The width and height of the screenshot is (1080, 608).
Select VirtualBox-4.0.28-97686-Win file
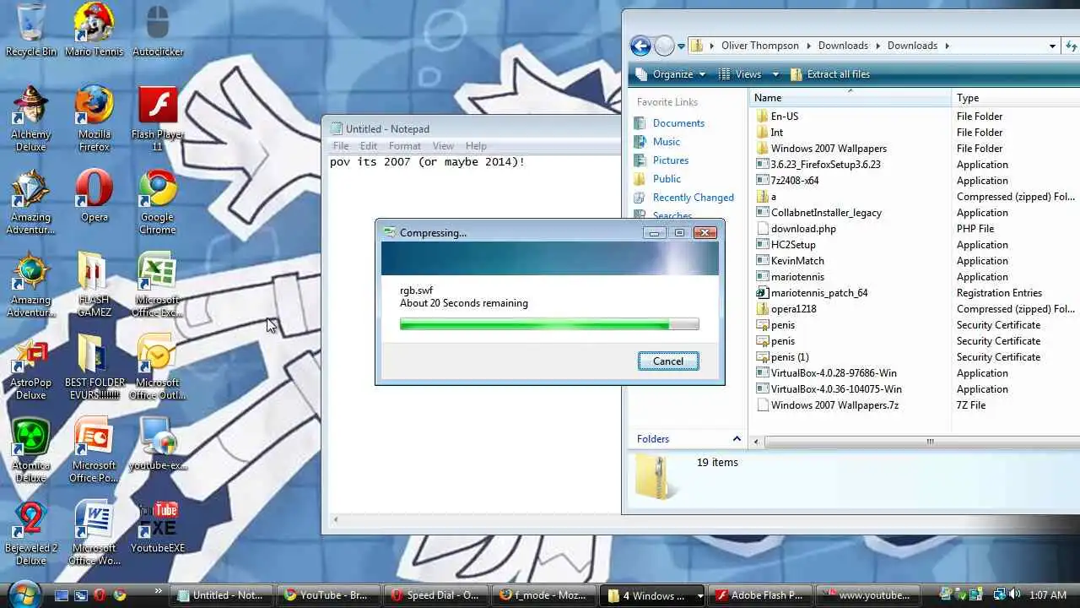point(915,373)
